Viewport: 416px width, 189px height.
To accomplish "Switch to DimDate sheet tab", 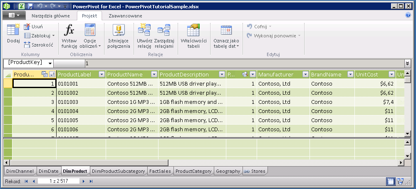I will [48, 171].
